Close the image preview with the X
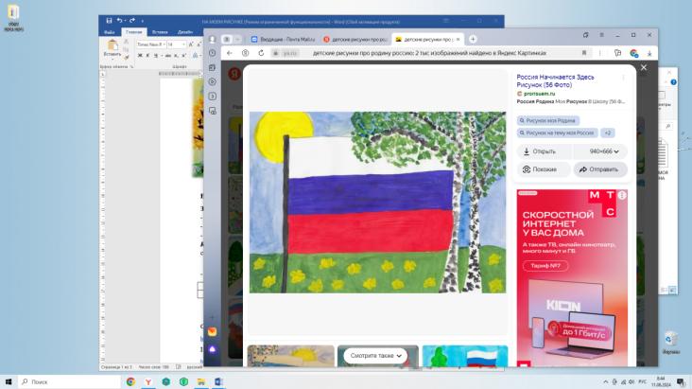The image size is (692, 389). click(x=644, y=68)
